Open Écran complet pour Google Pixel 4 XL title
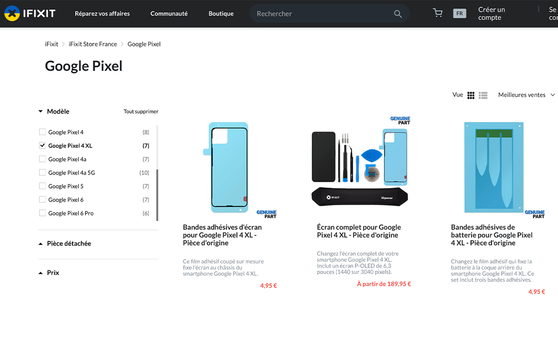558x349 pixels. pyautogui.click(x=359, y=231)
